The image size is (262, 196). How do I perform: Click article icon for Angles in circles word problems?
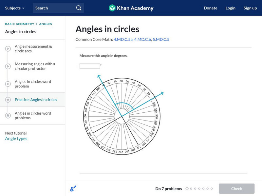[8, 116]
